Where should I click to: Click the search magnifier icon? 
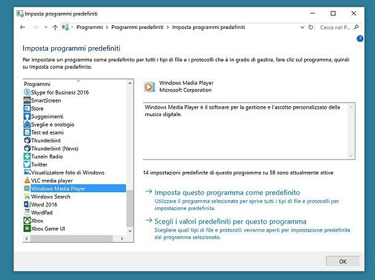point(356,27)
